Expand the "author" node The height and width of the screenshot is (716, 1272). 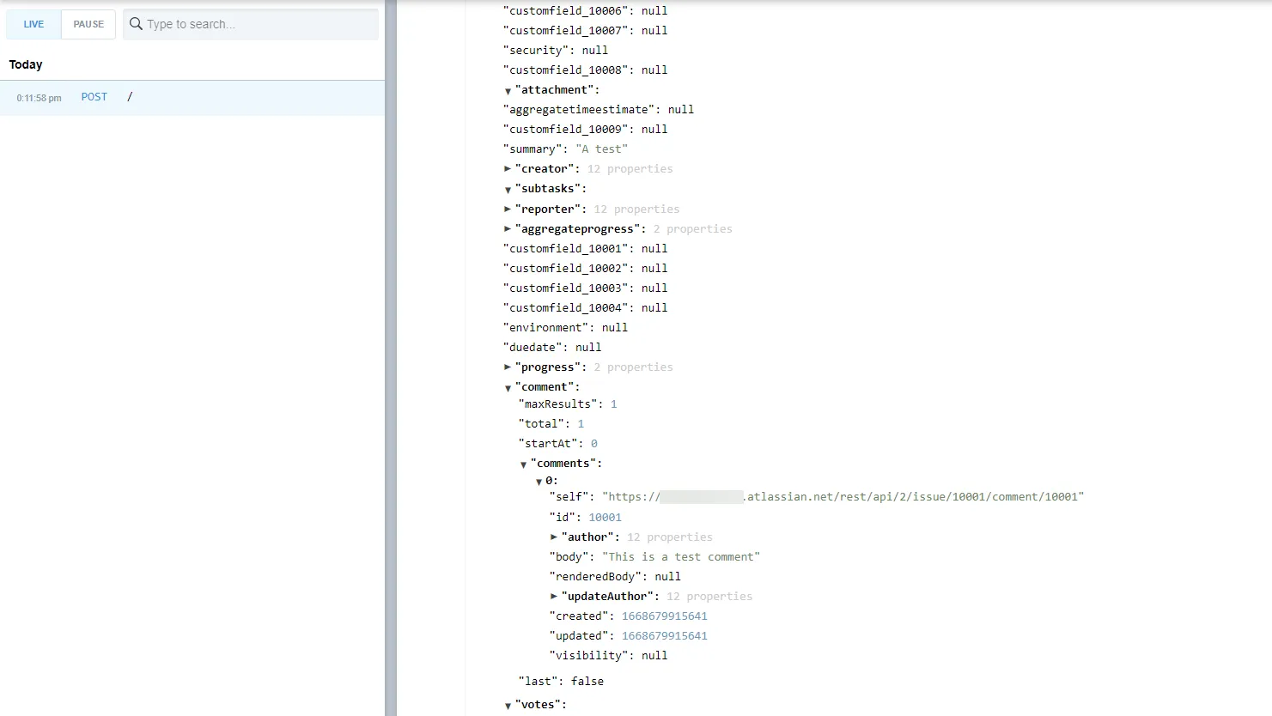coord(554,537)
